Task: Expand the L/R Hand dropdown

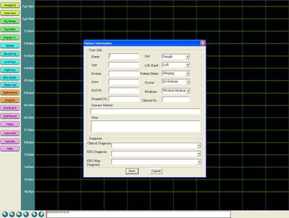Action: click(x=187, y=65)
